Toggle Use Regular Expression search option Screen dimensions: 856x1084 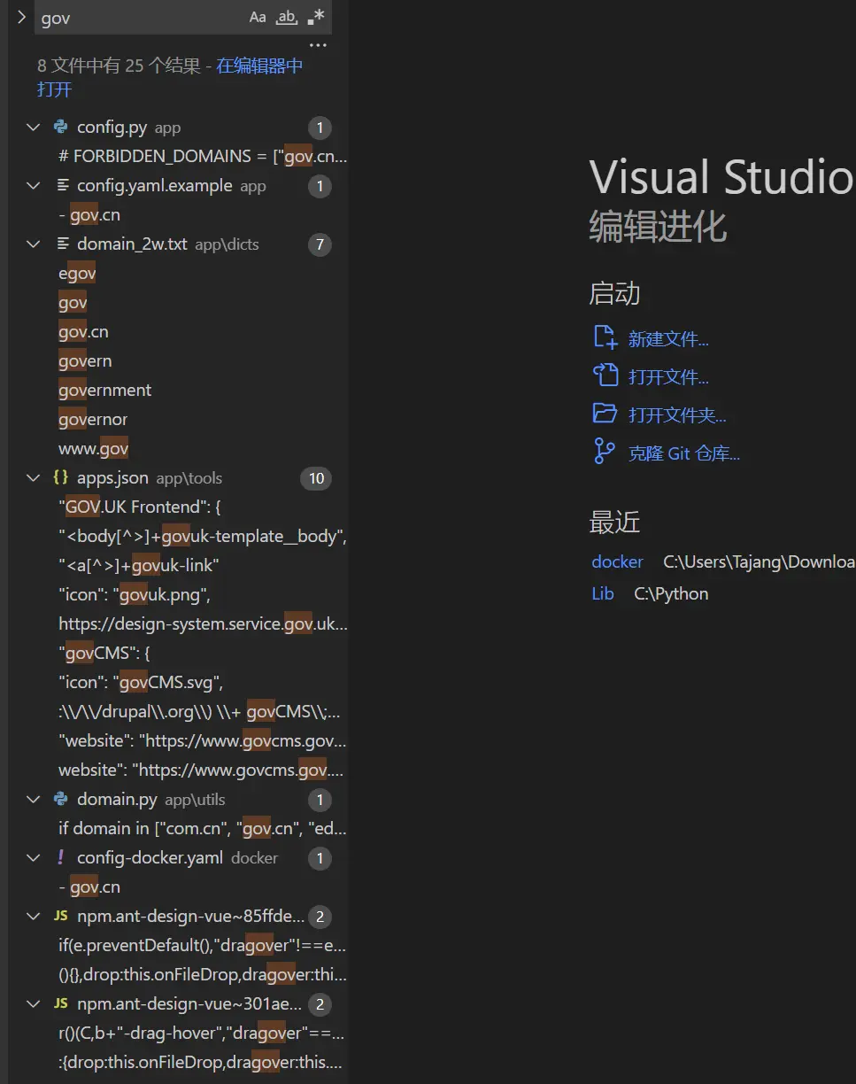(316, 18)
